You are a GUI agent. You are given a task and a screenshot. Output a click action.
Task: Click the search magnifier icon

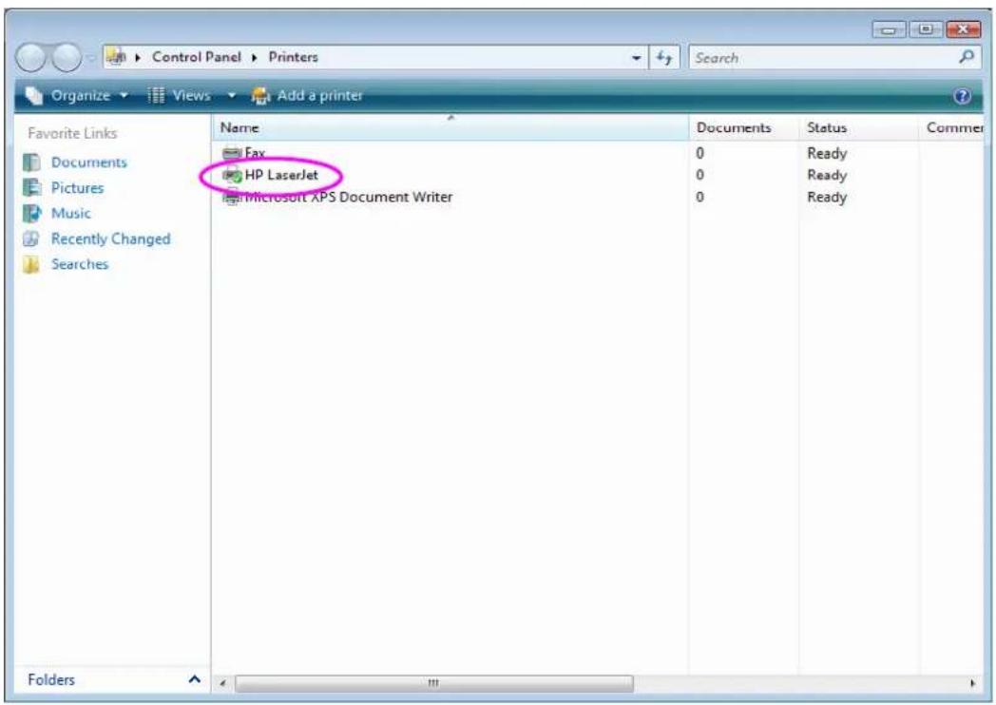tap(967, 57)
